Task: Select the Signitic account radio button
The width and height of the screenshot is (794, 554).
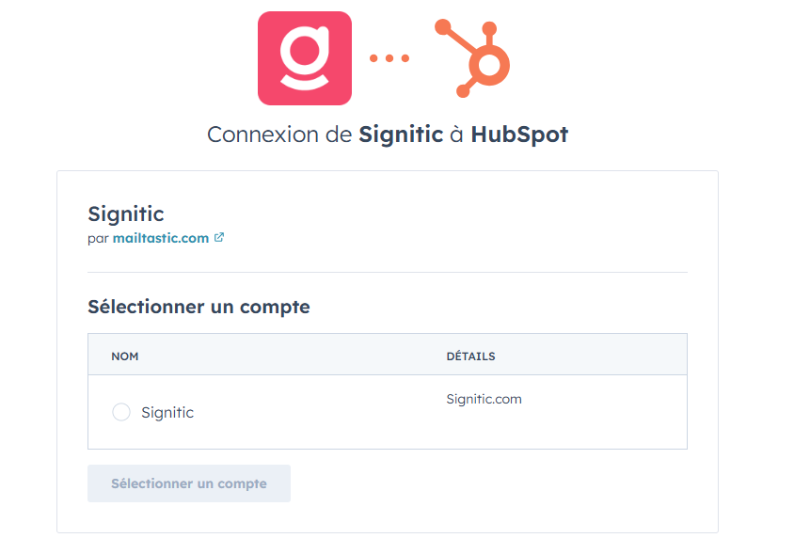Action: (x=121, y=412)
